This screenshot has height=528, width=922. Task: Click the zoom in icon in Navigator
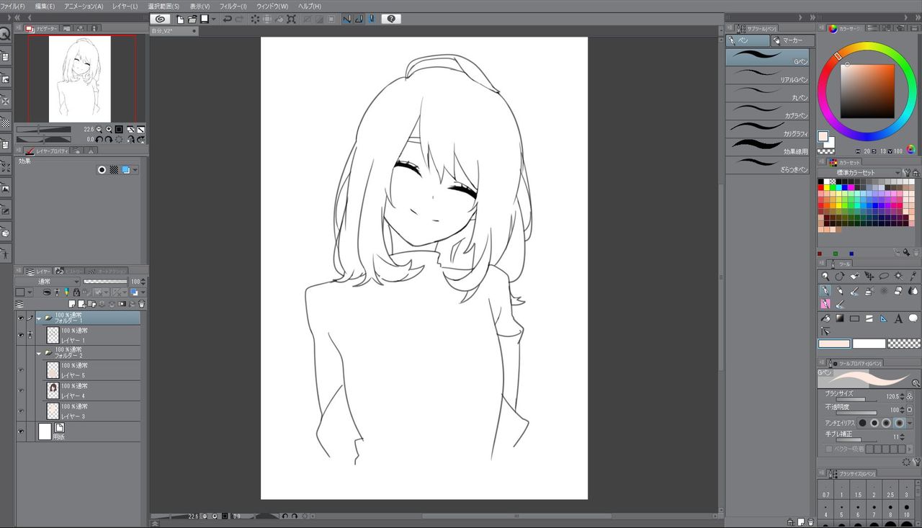[109, 130]
